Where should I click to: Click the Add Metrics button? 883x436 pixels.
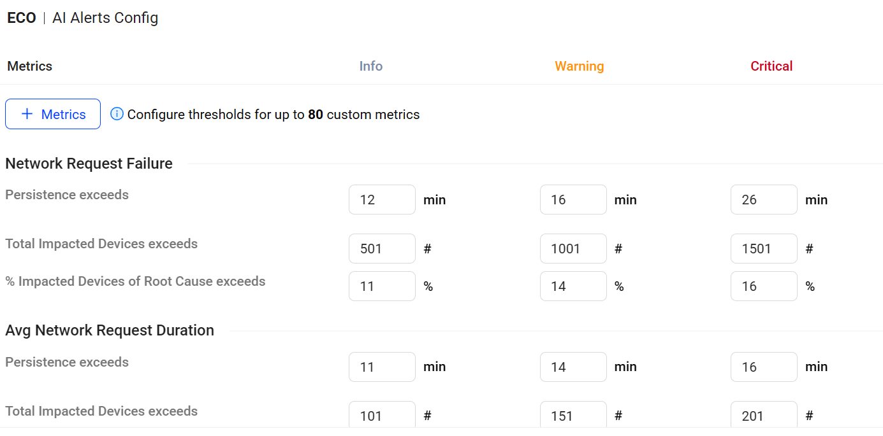coord(53,114)
